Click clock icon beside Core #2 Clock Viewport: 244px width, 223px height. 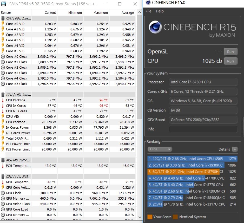(3, 67)
